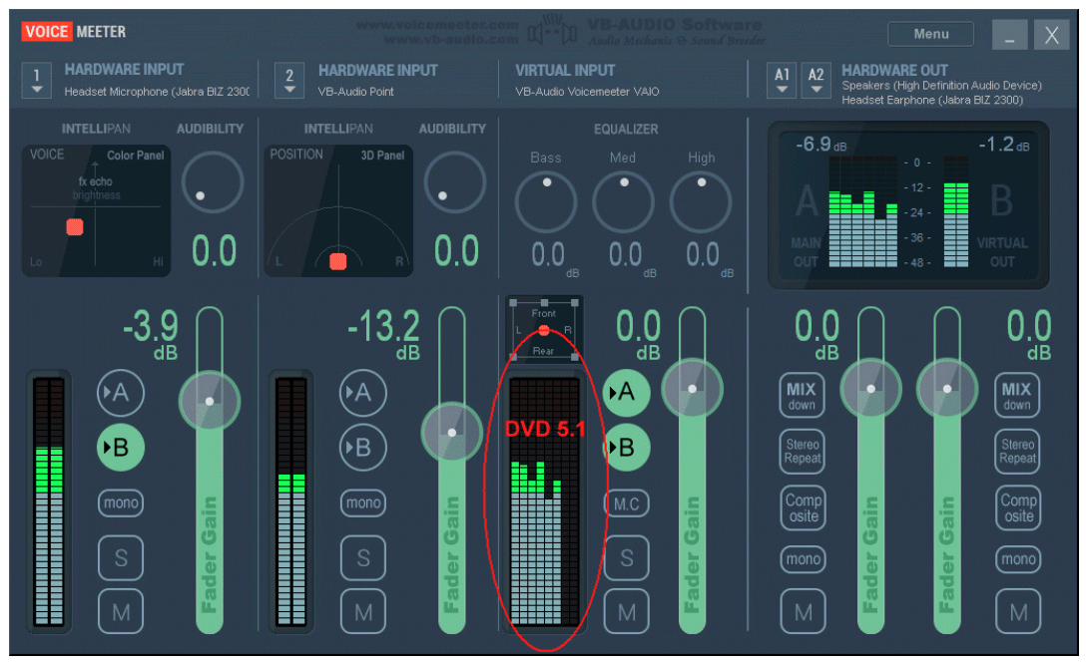Minimize the Voicemeeter window
The width and height of the screenshot is (1086, 664).
click(1009, 35)
